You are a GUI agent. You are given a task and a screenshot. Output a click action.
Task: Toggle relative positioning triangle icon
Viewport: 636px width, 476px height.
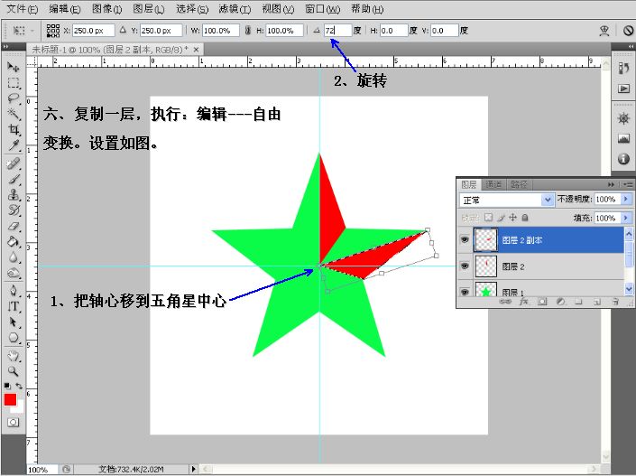click(x=123, y=30)
